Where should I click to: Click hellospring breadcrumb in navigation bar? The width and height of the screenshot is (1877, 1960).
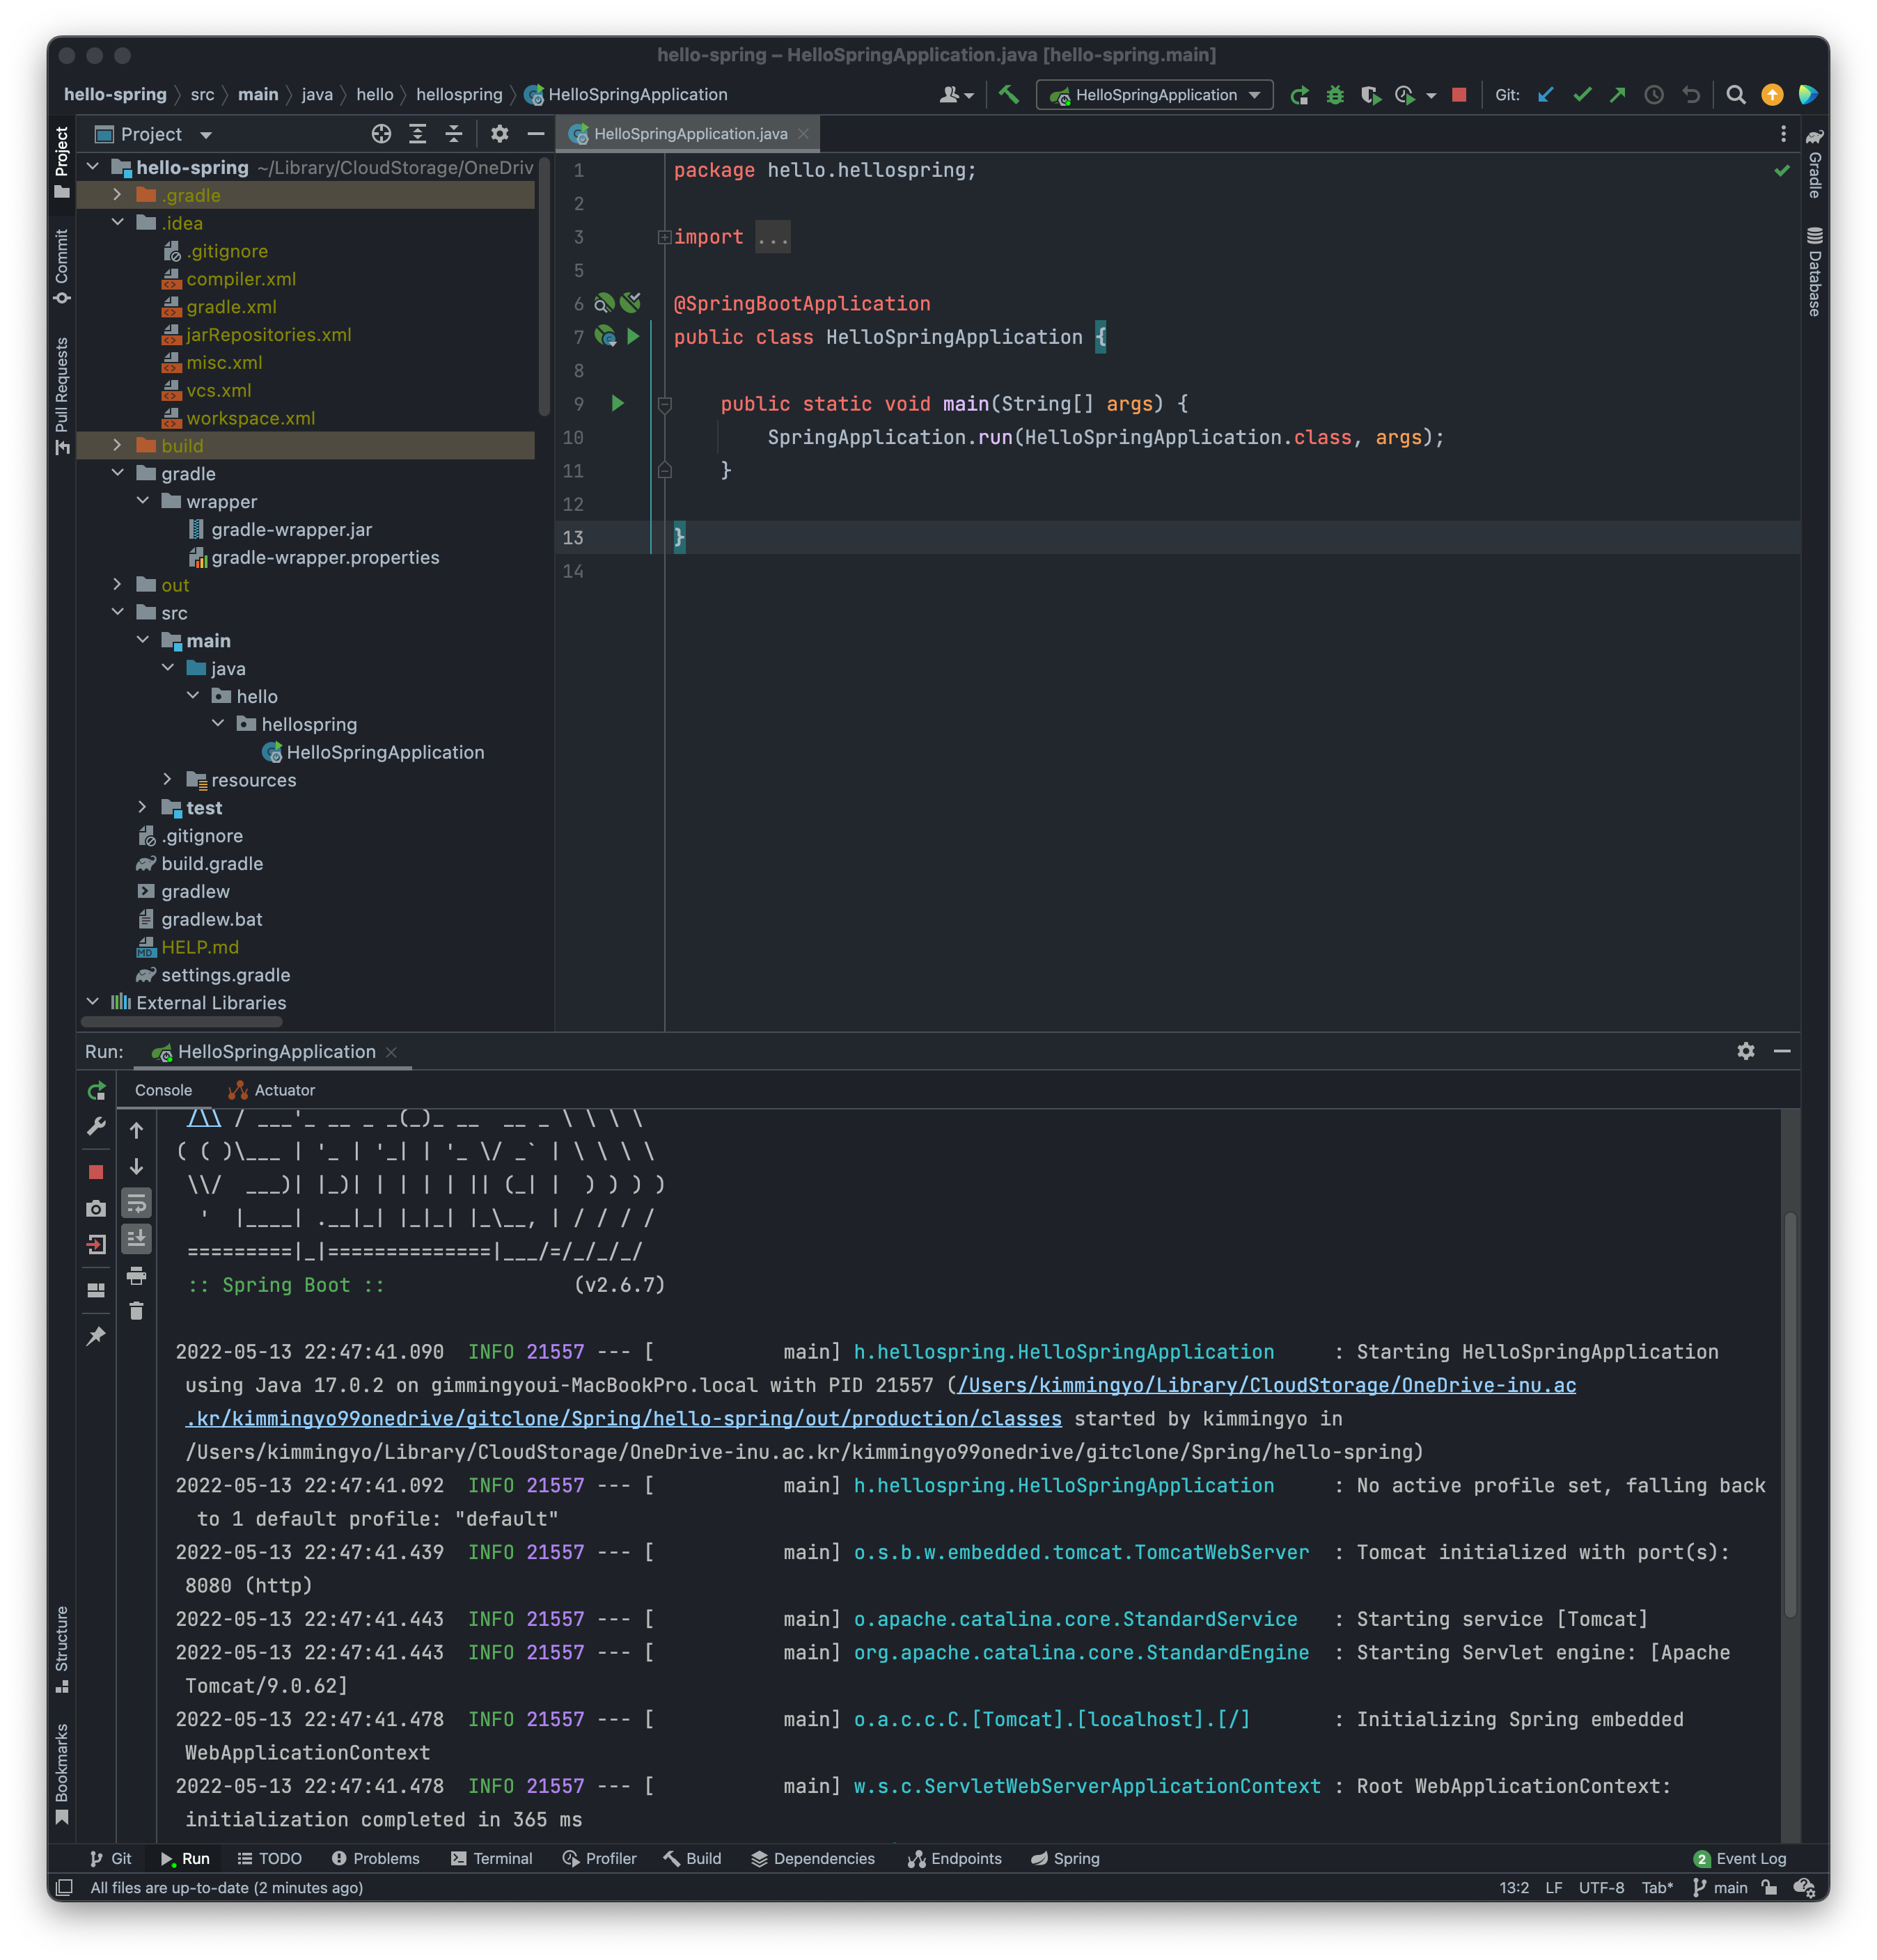(458, 95)
